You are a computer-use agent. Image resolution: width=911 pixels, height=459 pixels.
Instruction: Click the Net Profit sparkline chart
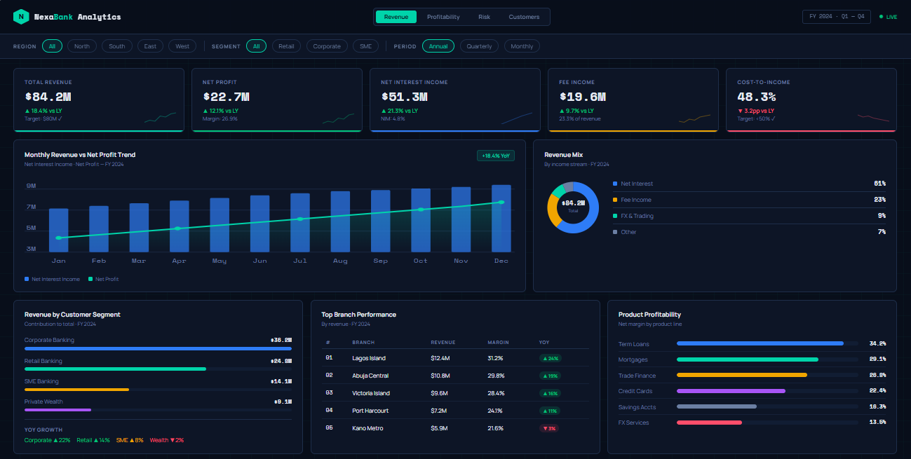click(x=339, y=118)
